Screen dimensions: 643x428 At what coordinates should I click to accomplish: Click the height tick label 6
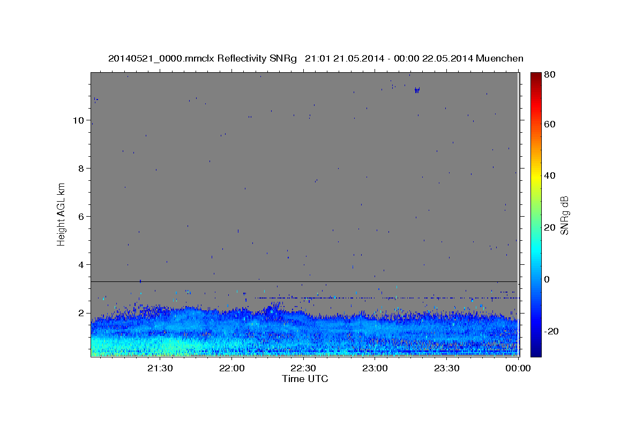(82, 217)
